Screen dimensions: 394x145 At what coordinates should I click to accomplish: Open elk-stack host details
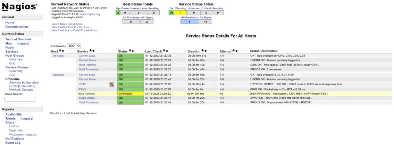tap(58, 56)
